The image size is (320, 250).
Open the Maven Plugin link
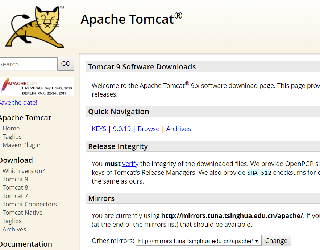21,145
